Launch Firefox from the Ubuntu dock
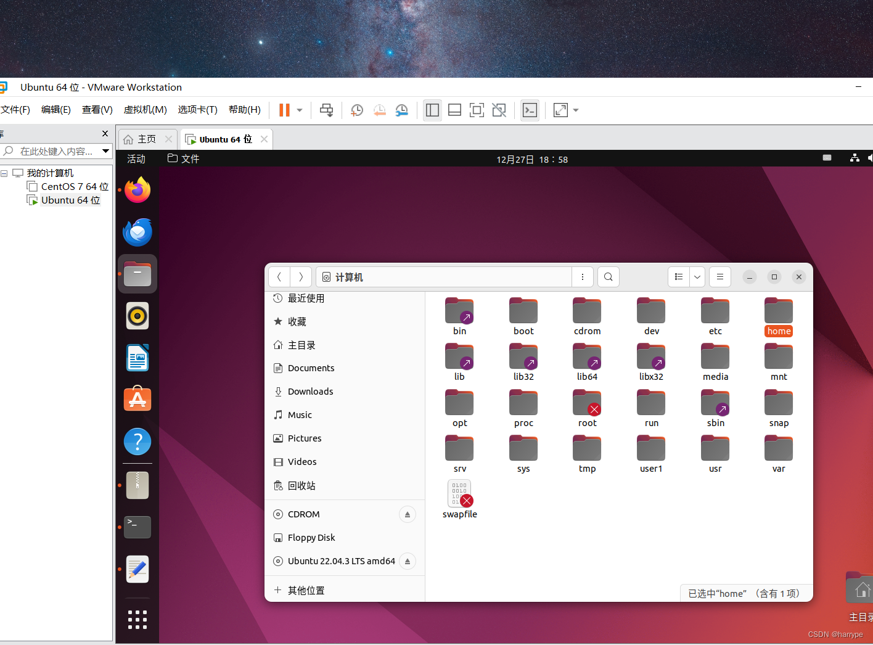The height and width of the screenshot is (645, 873). 137,190
